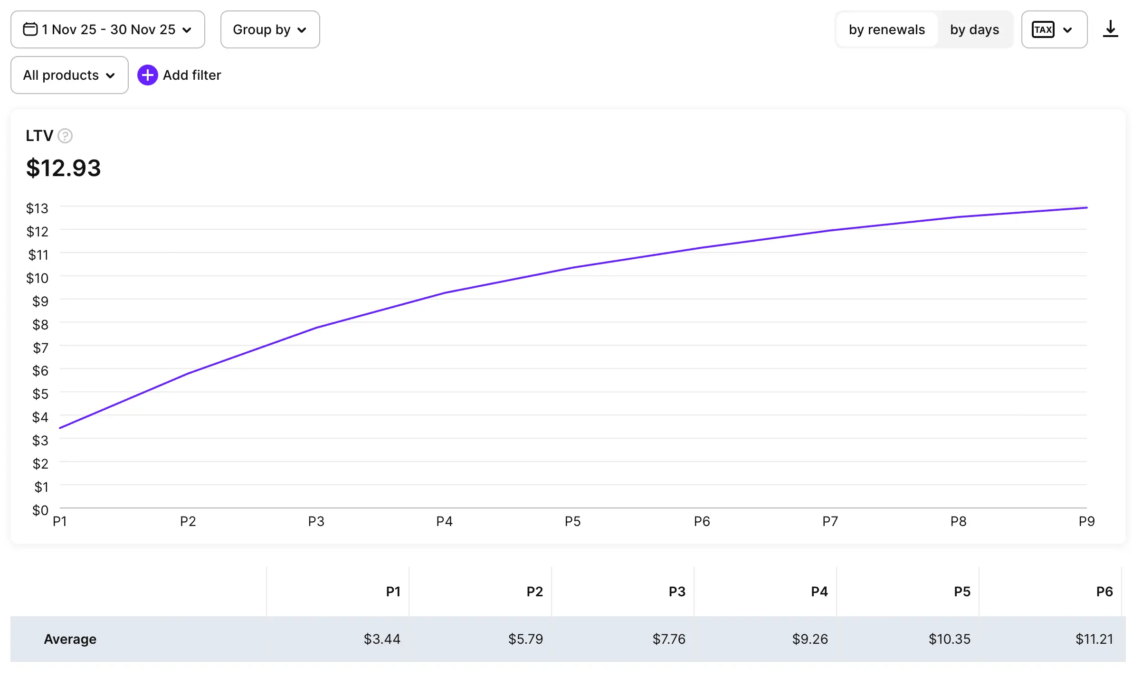Click the purple Add filter plus icon

click(148, 75)
